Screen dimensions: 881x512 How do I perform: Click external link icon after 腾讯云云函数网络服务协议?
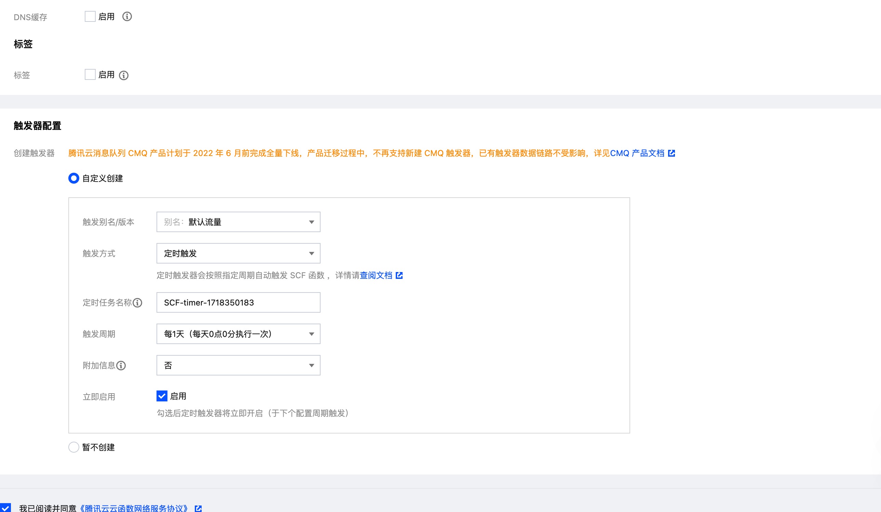198,508
